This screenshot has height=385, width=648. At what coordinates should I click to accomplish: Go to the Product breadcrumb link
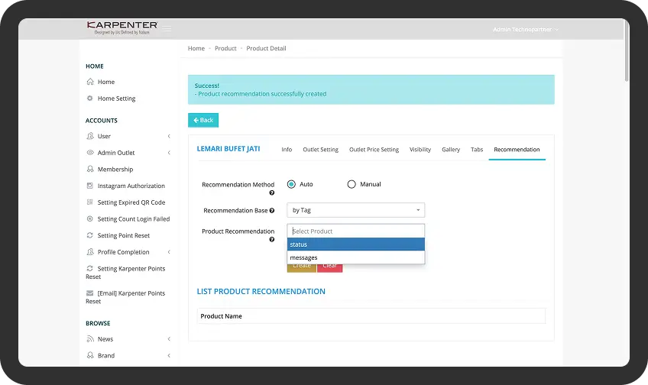(x=225, y=48)
